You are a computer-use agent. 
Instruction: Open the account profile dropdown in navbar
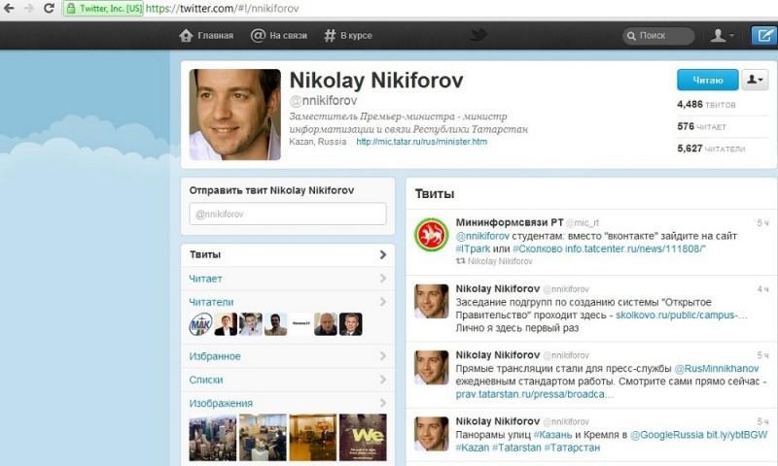[x=722, y=36]
